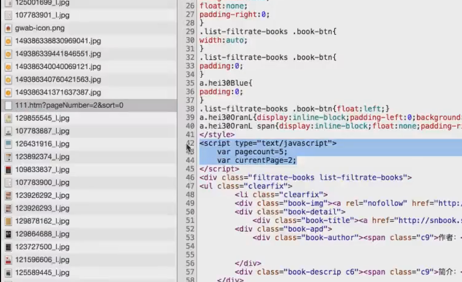
Task: Click the div class="filtrate-books list-filtrate-books" line
Action: [x=306, y=178]
